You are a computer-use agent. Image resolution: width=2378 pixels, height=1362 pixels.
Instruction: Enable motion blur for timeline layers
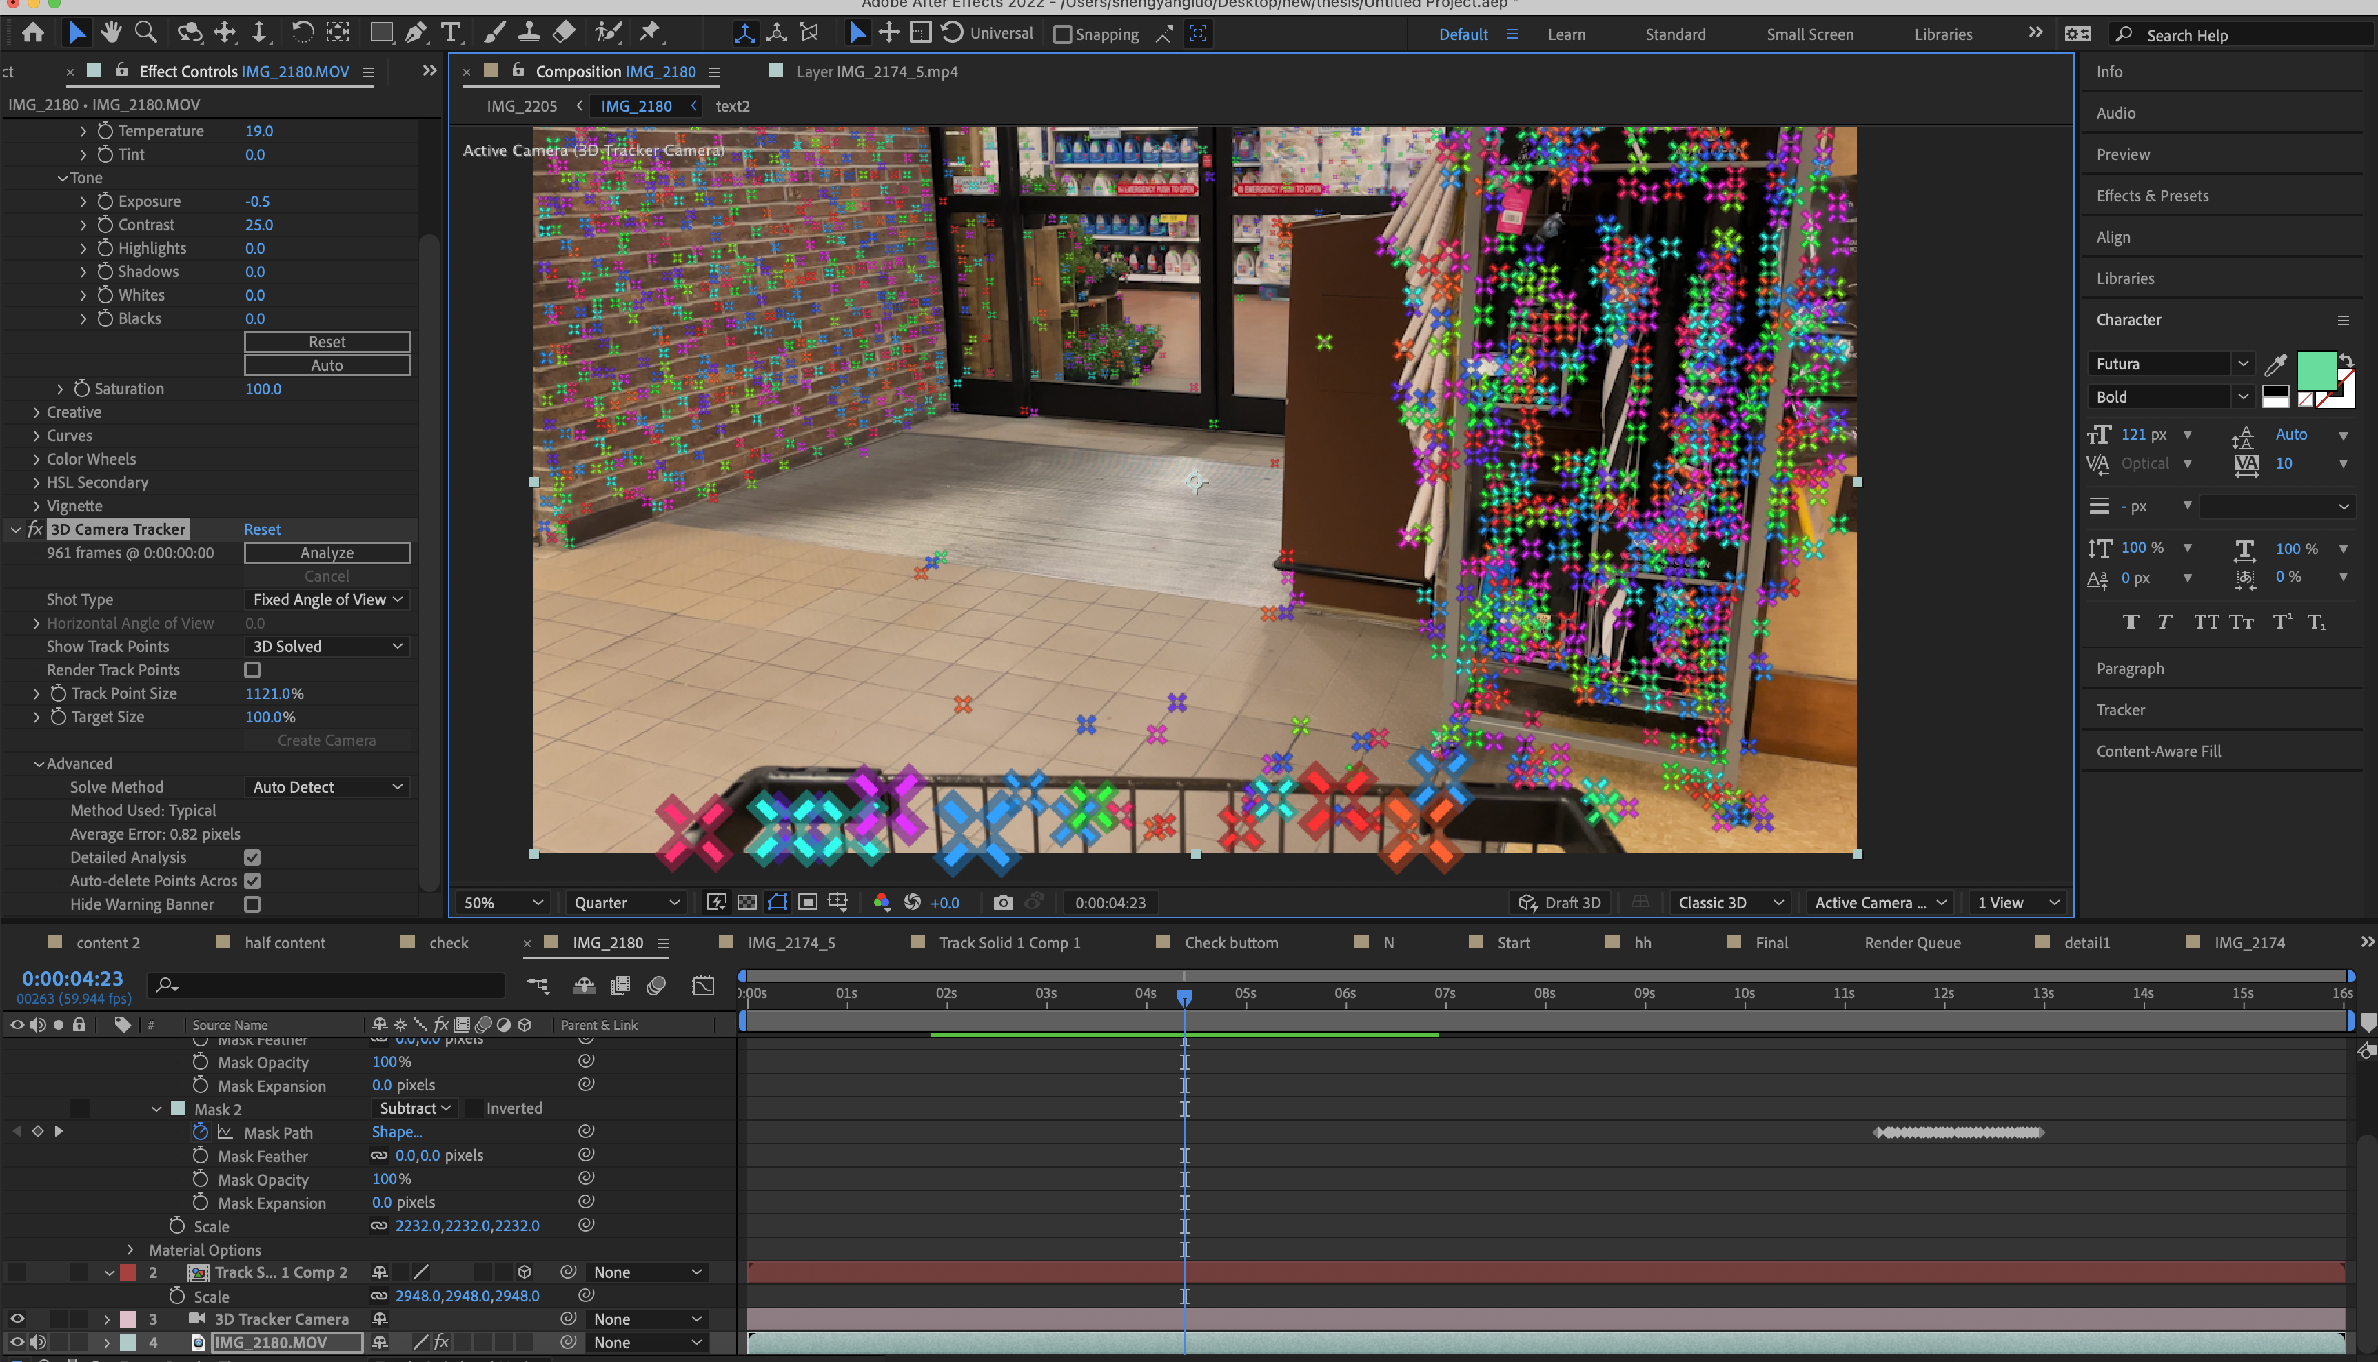656,985
